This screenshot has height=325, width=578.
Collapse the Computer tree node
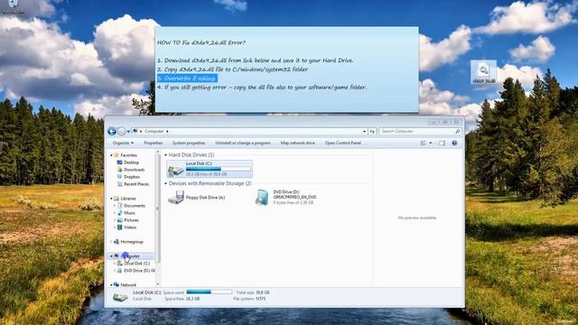[111, 255]
